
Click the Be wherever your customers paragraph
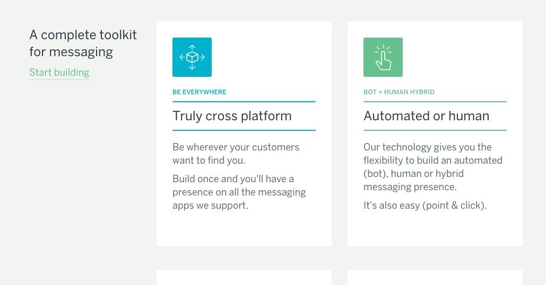pyautogui.click(x=236, y=153)
